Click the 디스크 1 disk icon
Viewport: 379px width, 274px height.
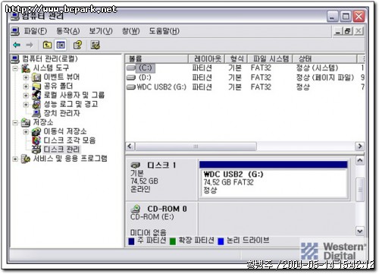pos(136,165)
